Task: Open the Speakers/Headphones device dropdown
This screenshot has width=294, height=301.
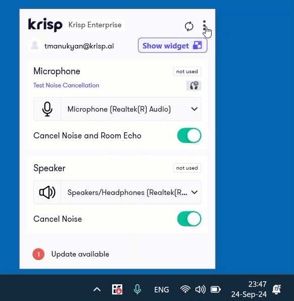Action: [117, 192]
